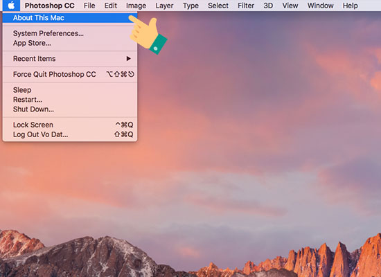Screen dimensions: 381x277
Task: Open the Filter menu
Action: click(246, 6)
